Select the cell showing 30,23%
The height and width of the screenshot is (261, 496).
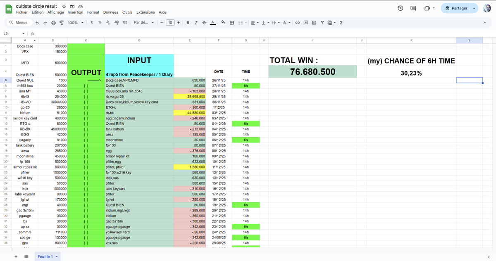pyautogui.click(x=411, y=73)
